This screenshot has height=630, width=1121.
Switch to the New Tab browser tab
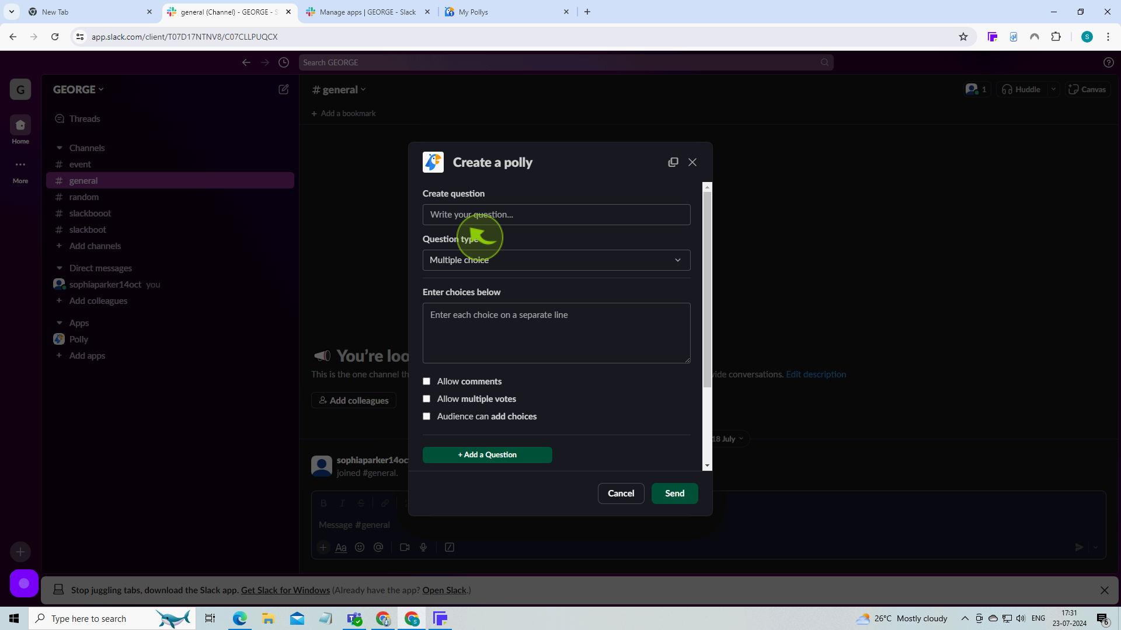[x=90, y=12]
